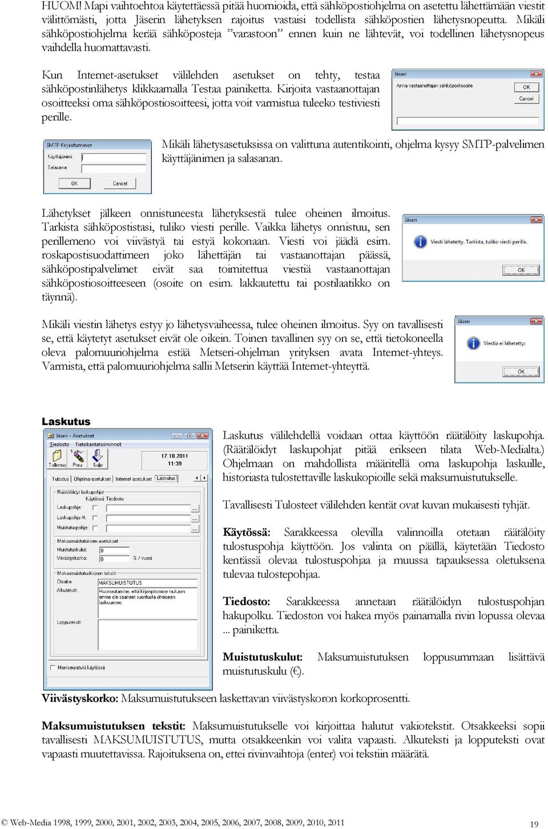Click the recipient email address input field
This screenshot has height=829, width=548.
[468, 121]
